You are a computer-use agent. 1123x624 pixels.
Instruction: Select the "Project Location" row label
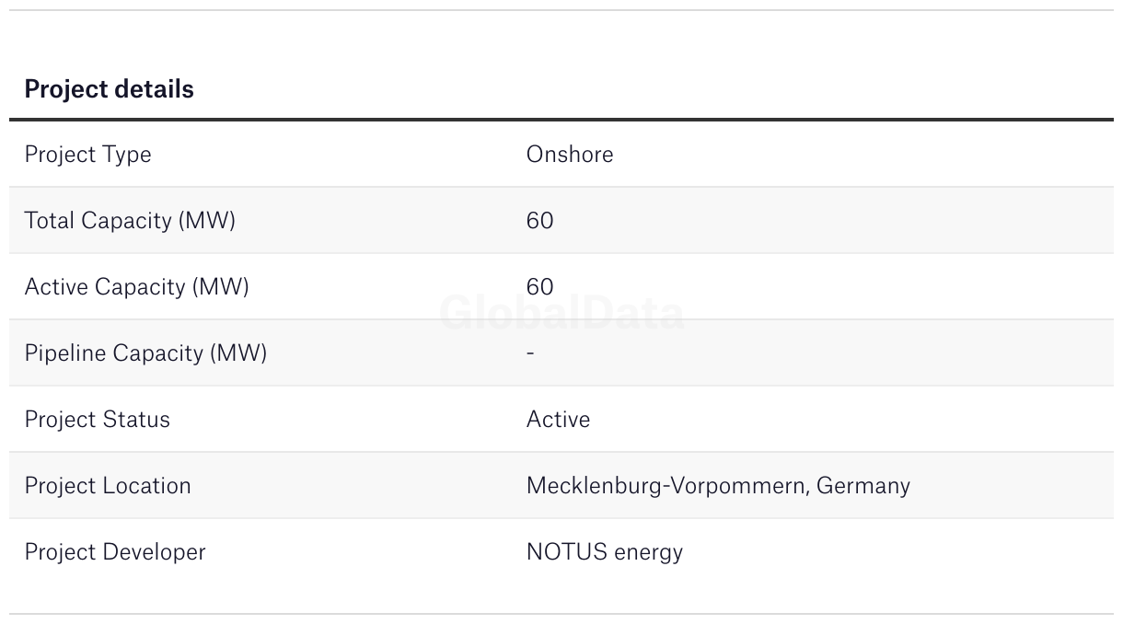point(108,486)
